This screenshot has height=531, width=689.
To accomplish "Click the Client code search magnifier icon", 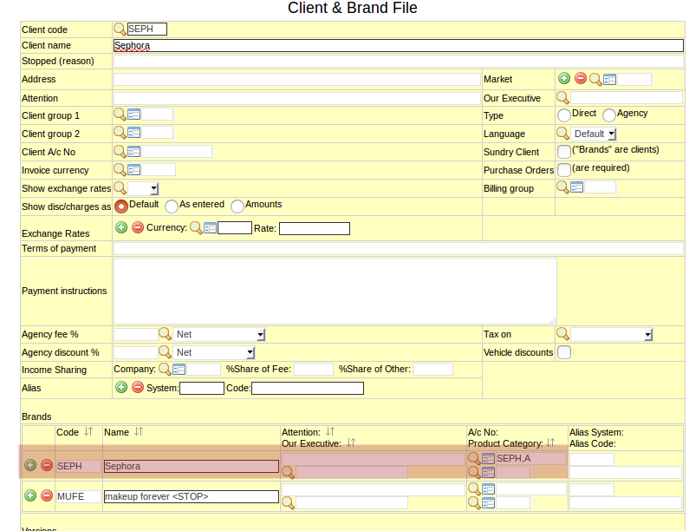I will (120, 29).
